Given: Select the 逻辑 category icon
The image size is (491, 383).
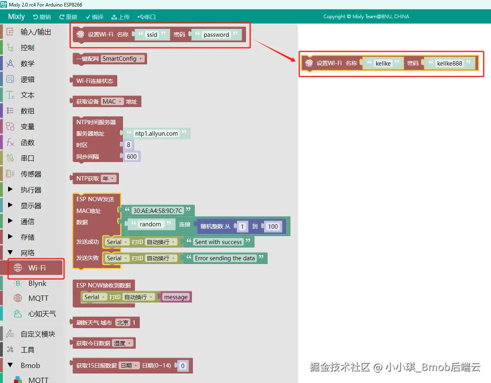Looking at the screenshot, I should tap(11, 79).
